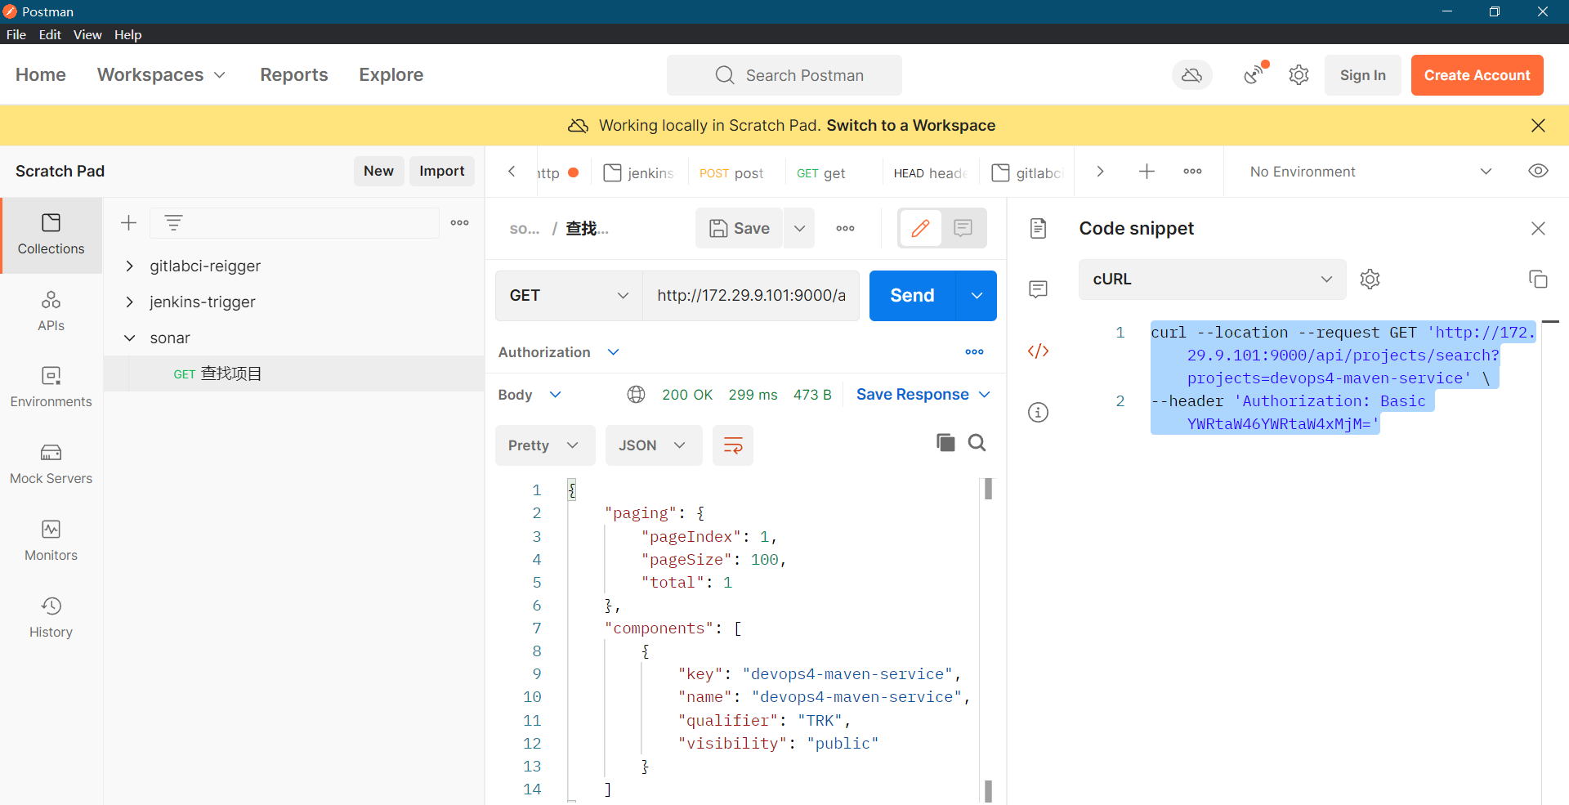Switch to edit mode pencil icon

click(x=920, y=228)
